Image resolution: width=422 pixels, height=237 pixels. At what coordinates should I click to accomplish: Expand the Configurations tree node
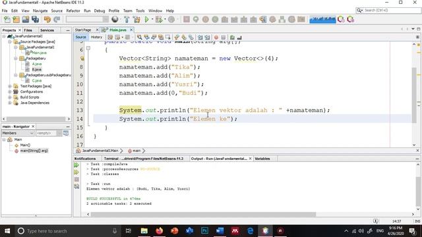click(10, 92)
